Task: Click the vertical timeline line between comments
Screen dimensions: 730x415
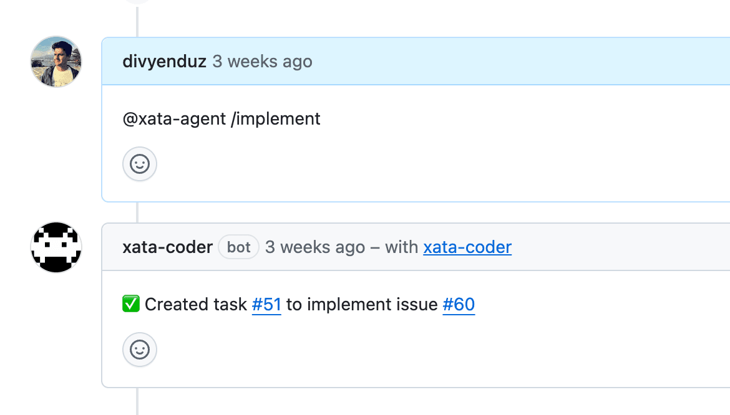Action: coord(137,212)
